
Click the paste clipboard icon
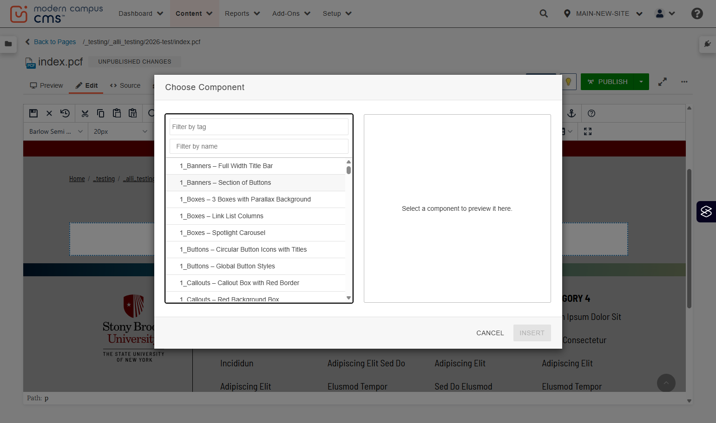coord(117,113)
